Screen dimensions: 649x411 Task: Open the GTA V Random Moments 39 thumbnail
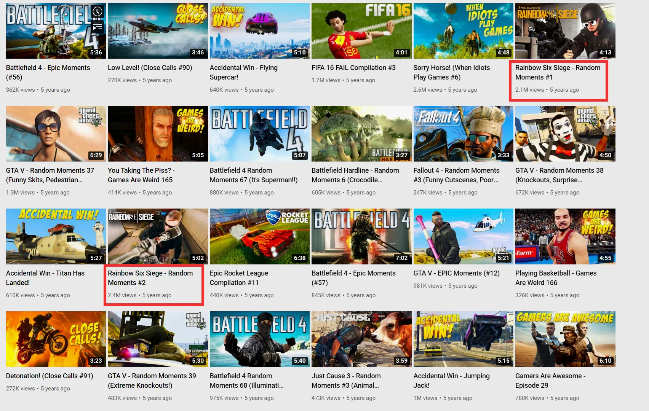click(158, 339)
